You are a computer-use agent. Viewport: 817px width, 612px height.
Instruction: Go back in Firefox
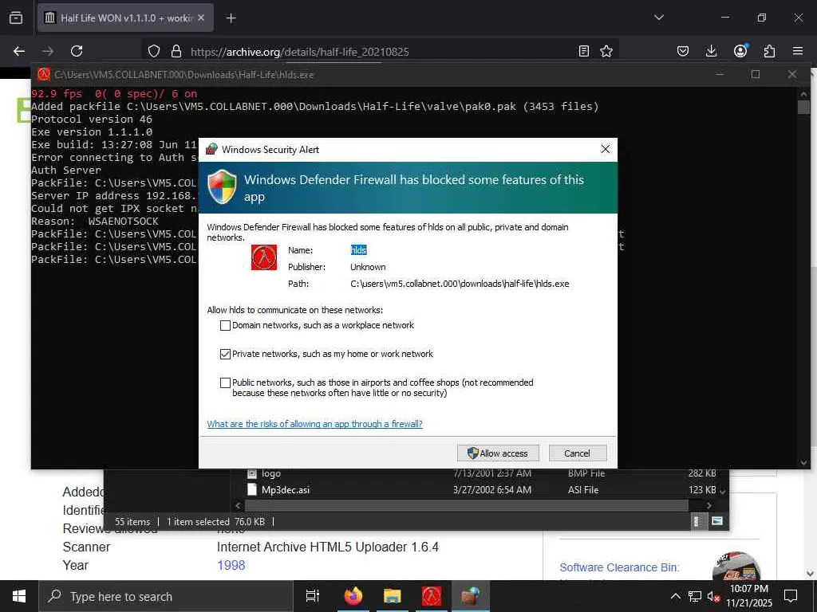pyautogui.click(x=19, y=51)
